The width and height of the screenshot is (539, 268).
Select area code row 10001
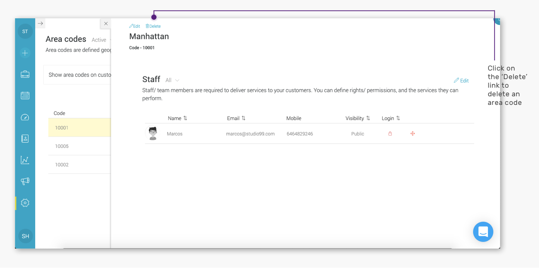79,128
